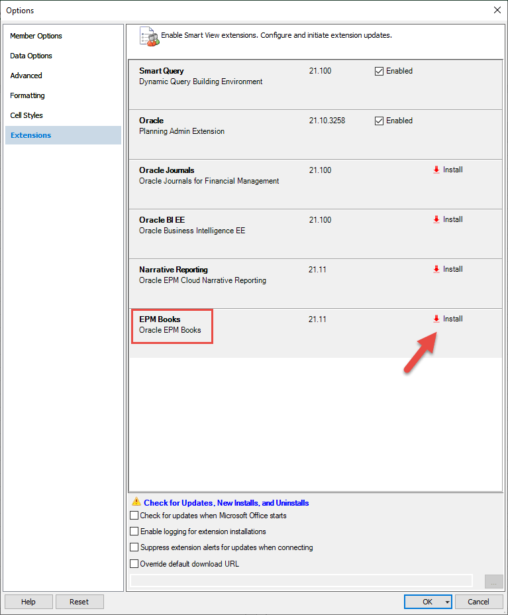The image size is (508, 615).
Task: Switch to the Cell Styles section
Action: [x=26, y=115]
